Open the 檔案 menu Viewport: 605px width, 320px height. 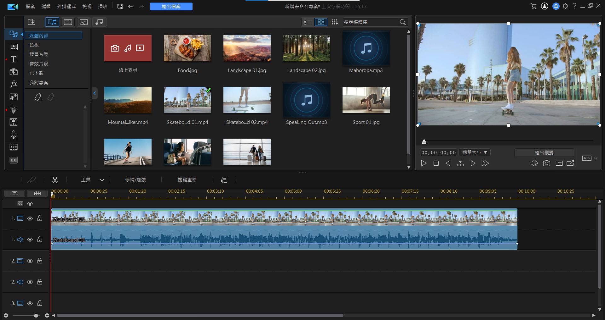[30, 6]
